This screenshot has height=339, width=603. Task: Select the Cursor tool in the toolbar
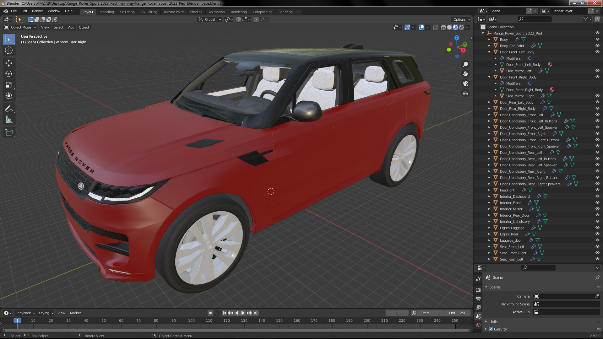click(x=9, y=50)
